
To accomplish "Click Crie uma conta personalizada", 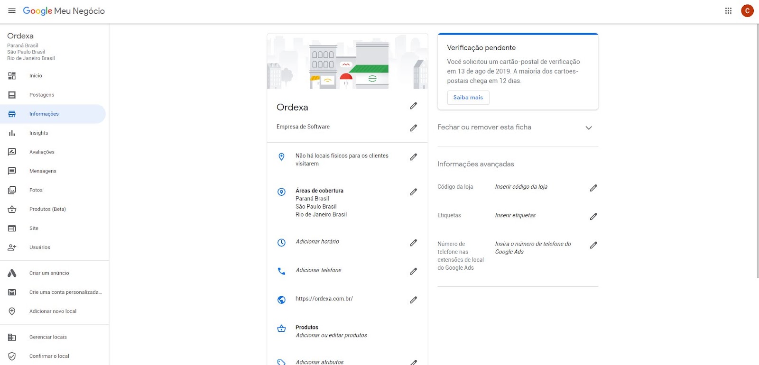I will (53, 292).
